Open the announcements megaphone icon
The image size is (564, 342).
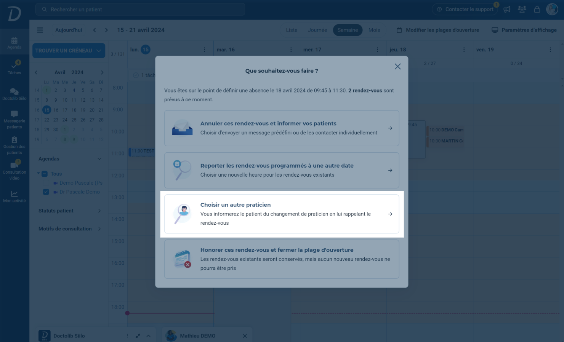tap(507, 10)
